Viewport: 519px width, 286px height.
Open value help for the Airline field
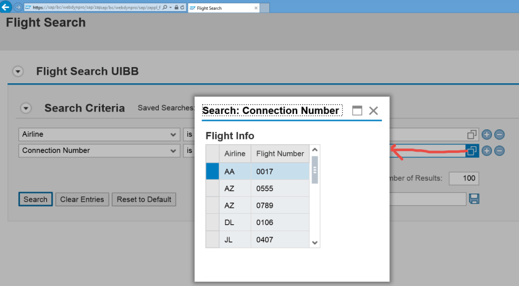[x=473, y=134]
